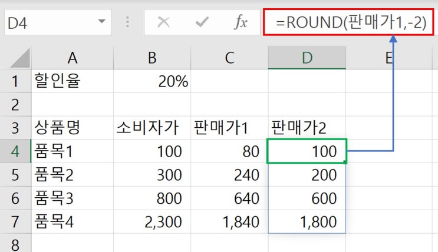This screenshot has height=252, width=438.
Task: Open the Name Box dropdown arrow
Action: point(102,21)
